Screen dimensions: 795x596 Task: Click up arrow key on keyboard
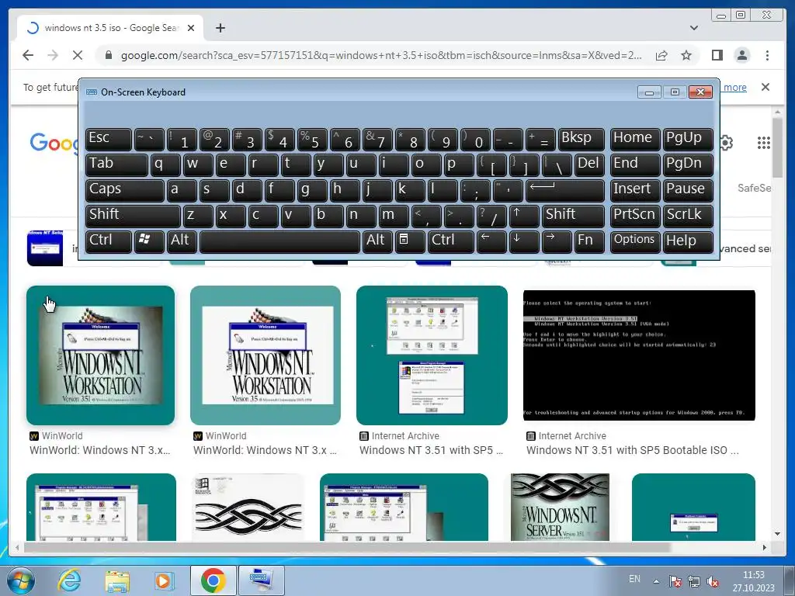[x=524, y=216]
